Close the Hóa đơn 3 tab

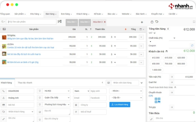[105, 22]
